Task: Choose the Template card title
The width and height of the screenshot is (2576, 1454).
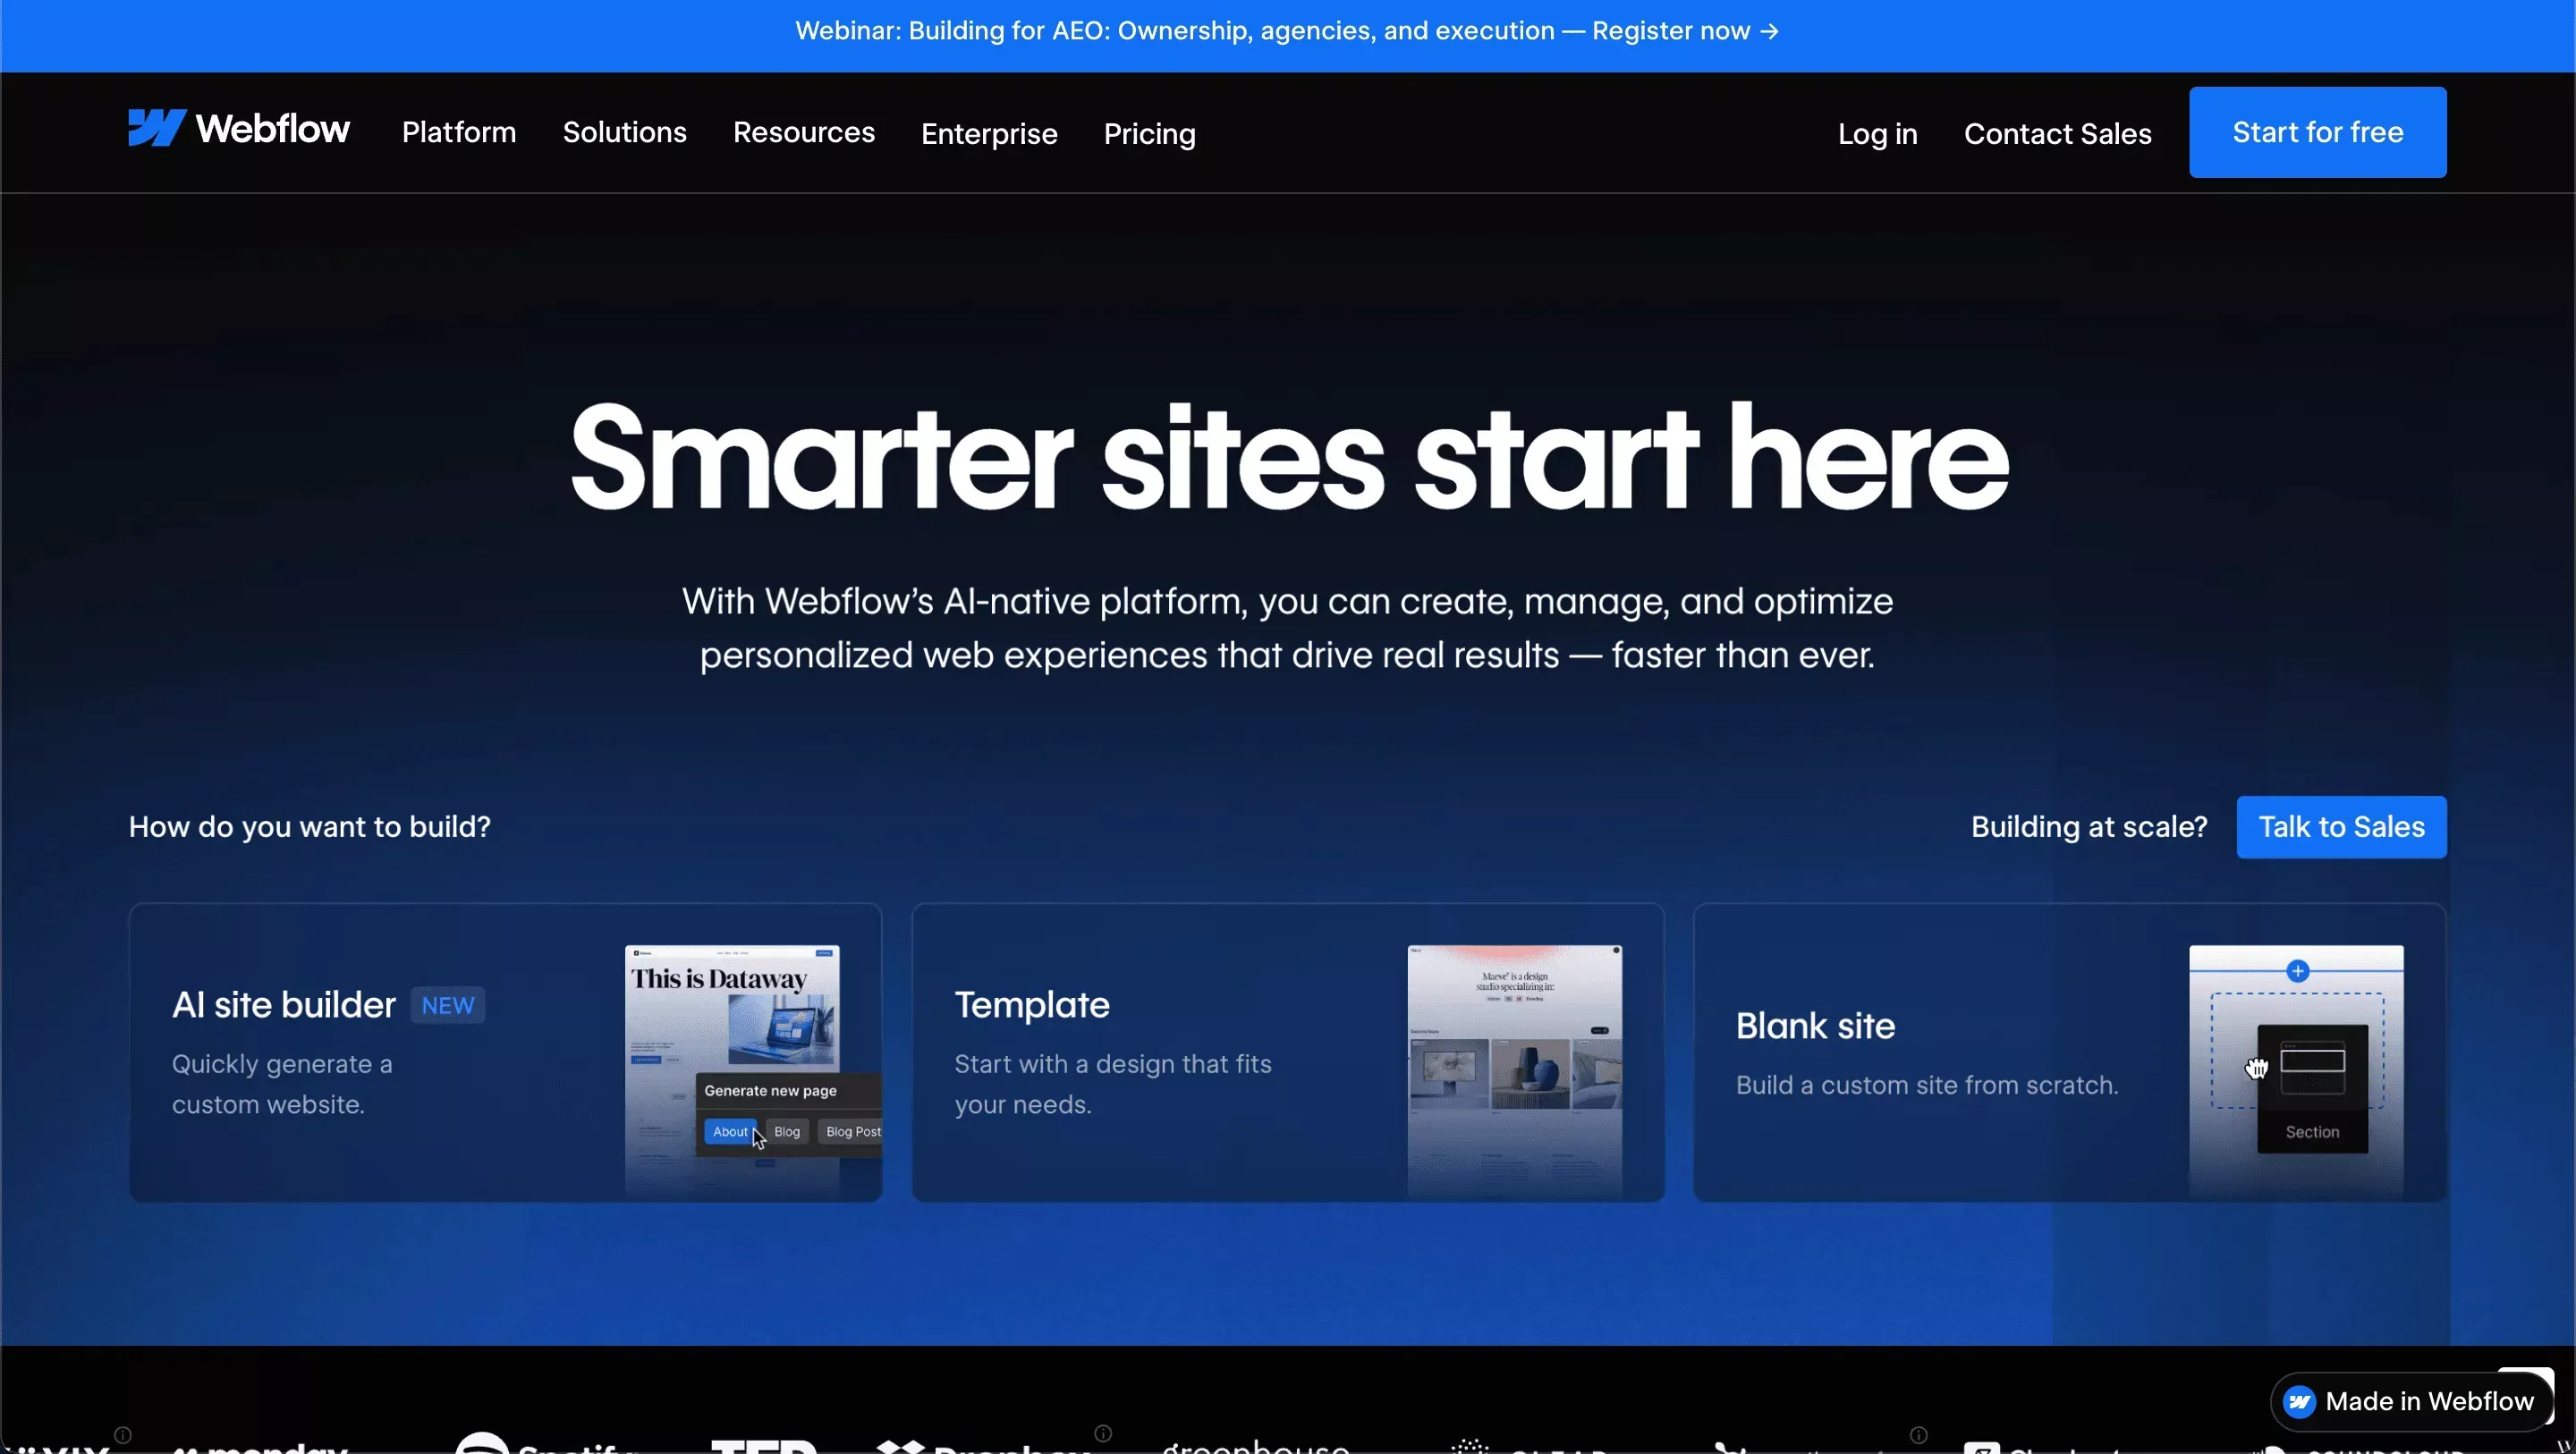Action: point(1032,1005)
